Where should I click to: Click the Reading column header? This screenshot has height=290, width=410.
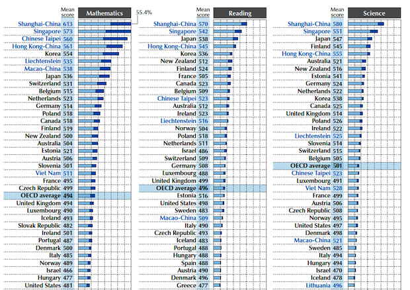coord(239,13)
